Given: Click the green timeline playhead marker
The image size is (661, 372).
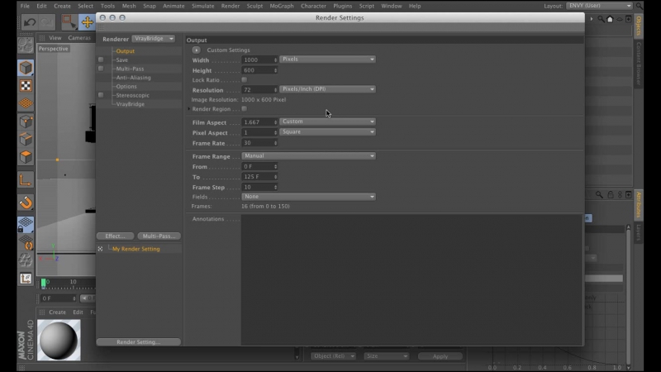Looking at the screenshot, I should [44, 283].
